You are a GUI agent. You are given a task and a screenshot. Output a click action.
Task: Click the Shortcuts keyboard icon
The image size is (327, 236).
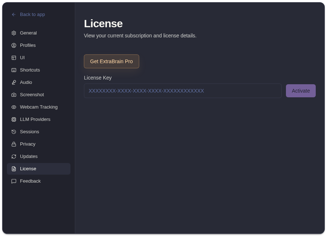point(14,70)
